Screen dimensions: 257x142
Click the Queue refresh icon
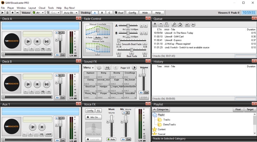[x=180, y=24]
